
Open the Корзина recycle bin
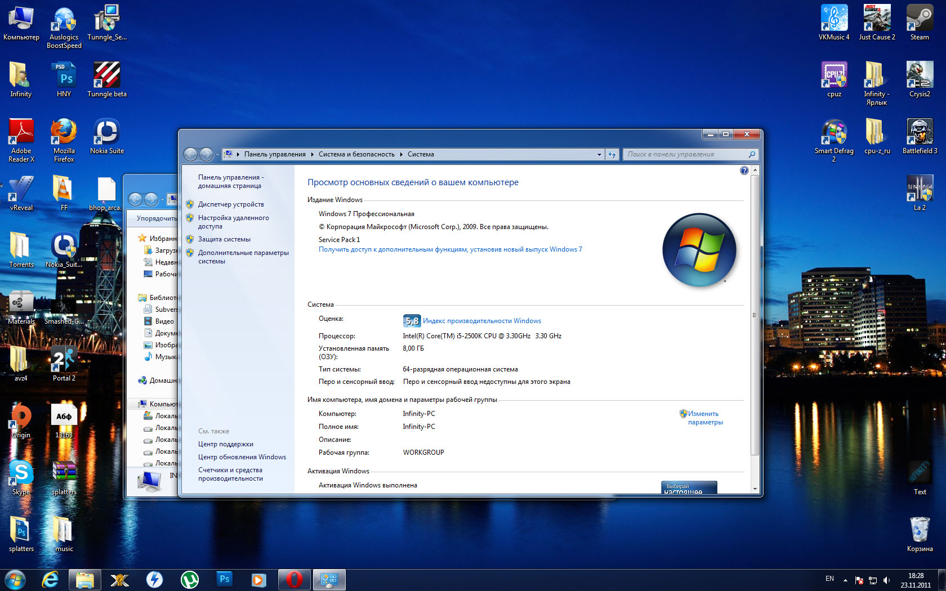tap(920, 534)
